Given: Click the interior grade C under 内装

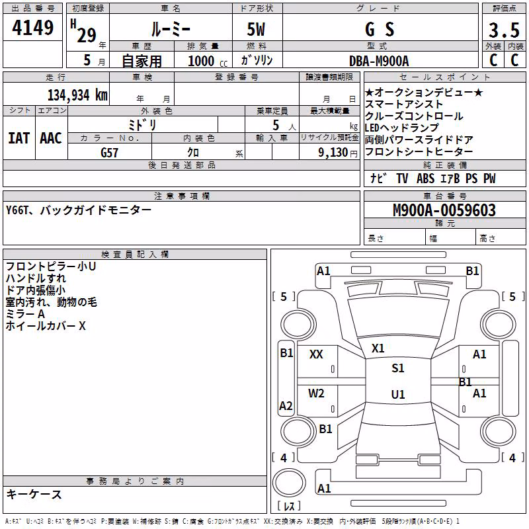Looking at the screenshot, I should 514,60.
